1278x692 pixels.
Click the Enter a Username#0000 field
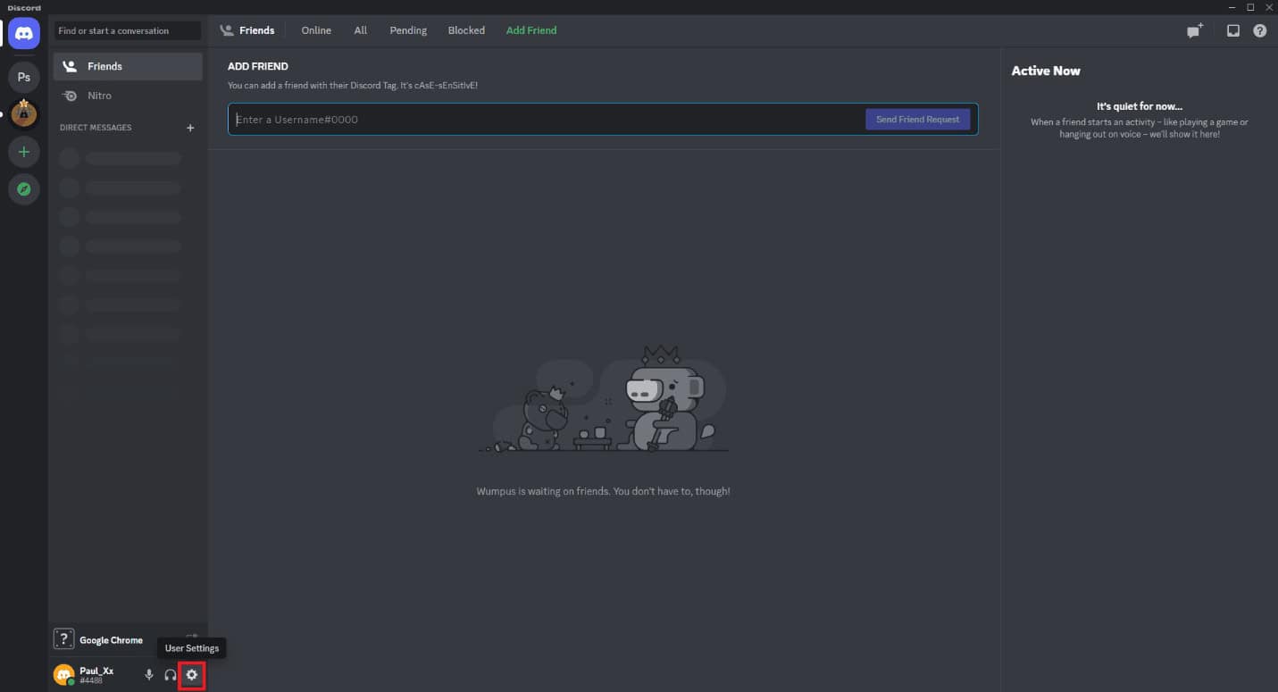tap(545, 120)
